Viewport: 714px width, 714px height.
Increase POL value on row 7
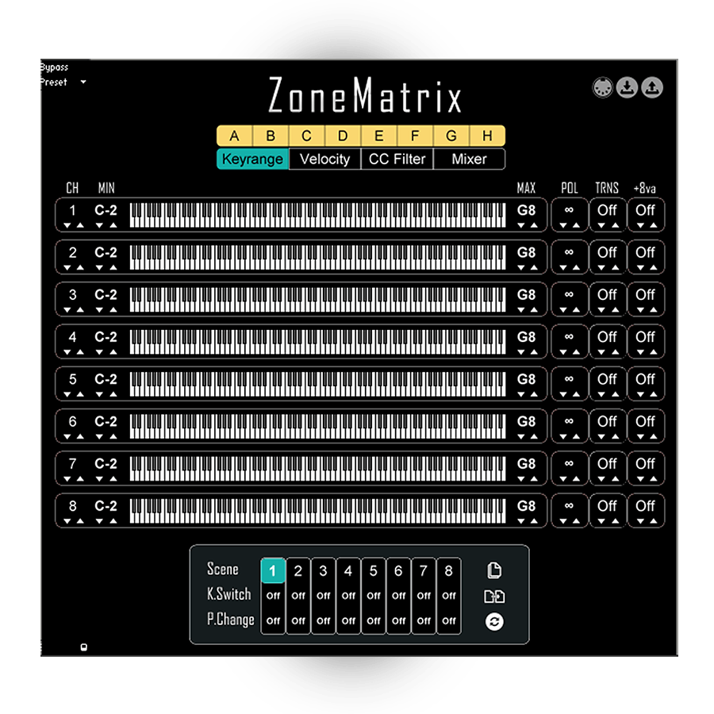click(576, 479)
